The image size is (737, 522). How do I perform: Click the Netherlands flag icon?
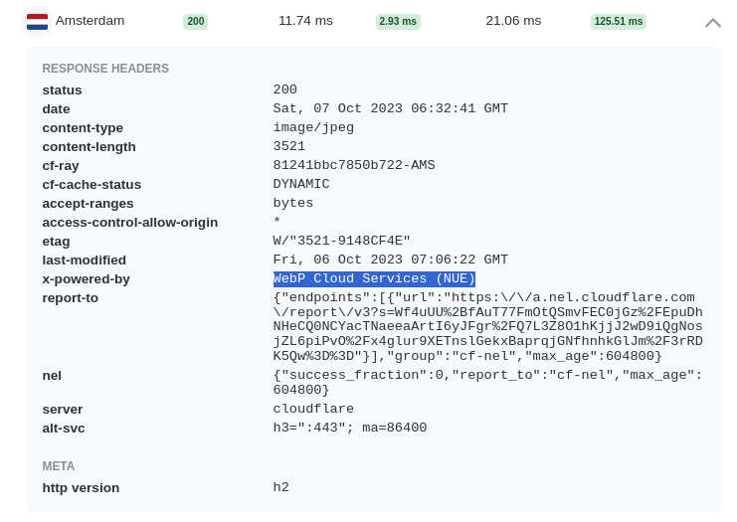[x=37, y=22]
